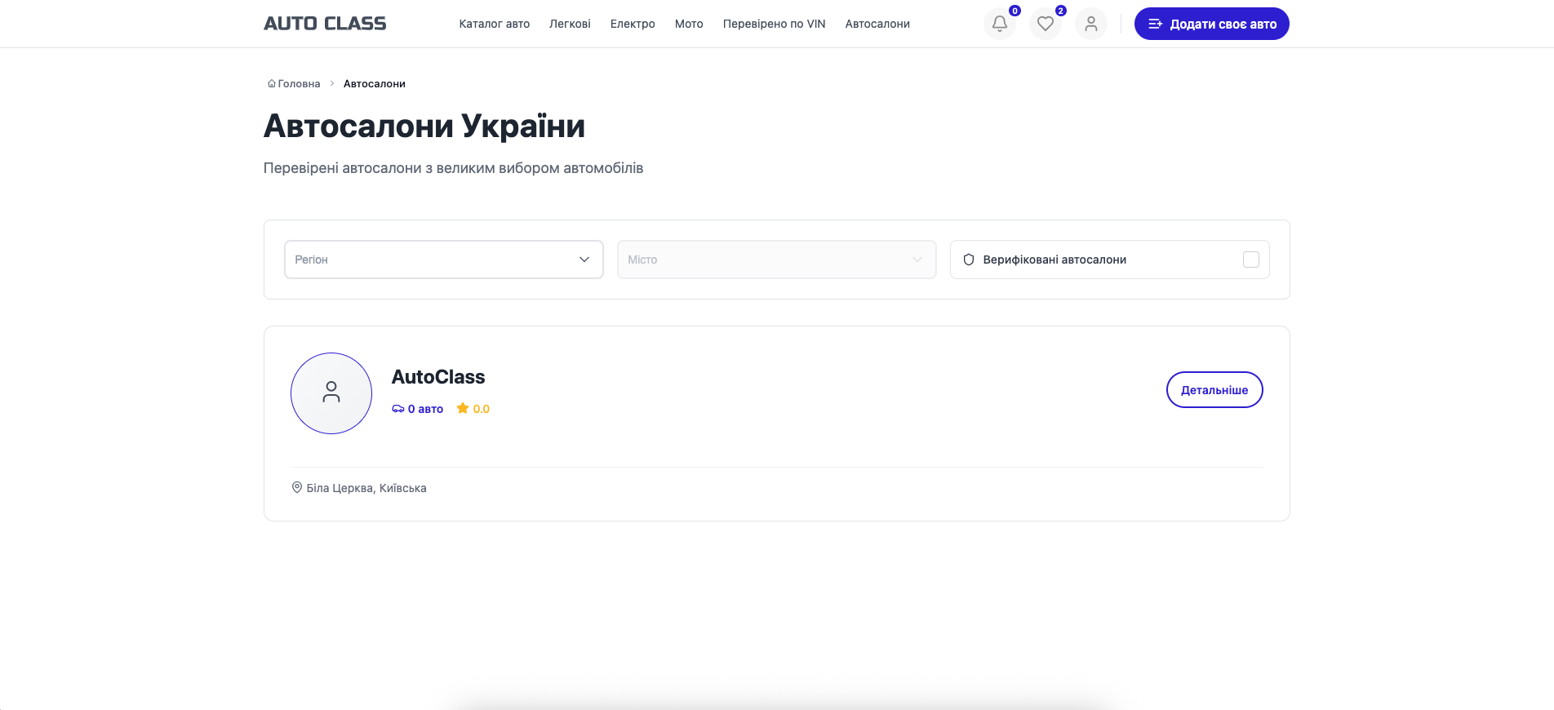Click the shield icon for verified dealers
The image size is (1554, 710).
point(969,260)
